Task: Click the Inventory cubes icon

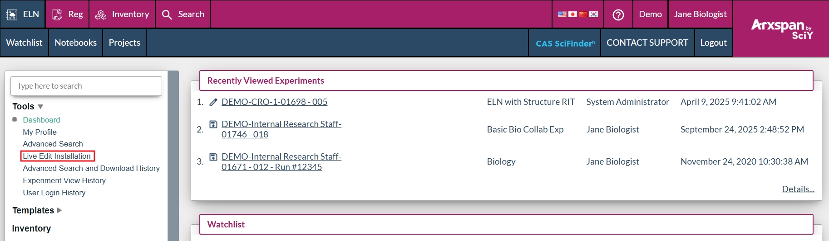Action: coord(101,14)
